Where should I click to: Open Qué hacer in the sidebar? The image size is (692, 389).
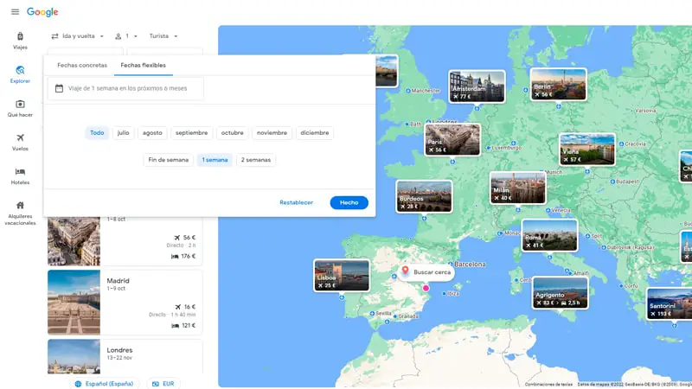(20, 109)
